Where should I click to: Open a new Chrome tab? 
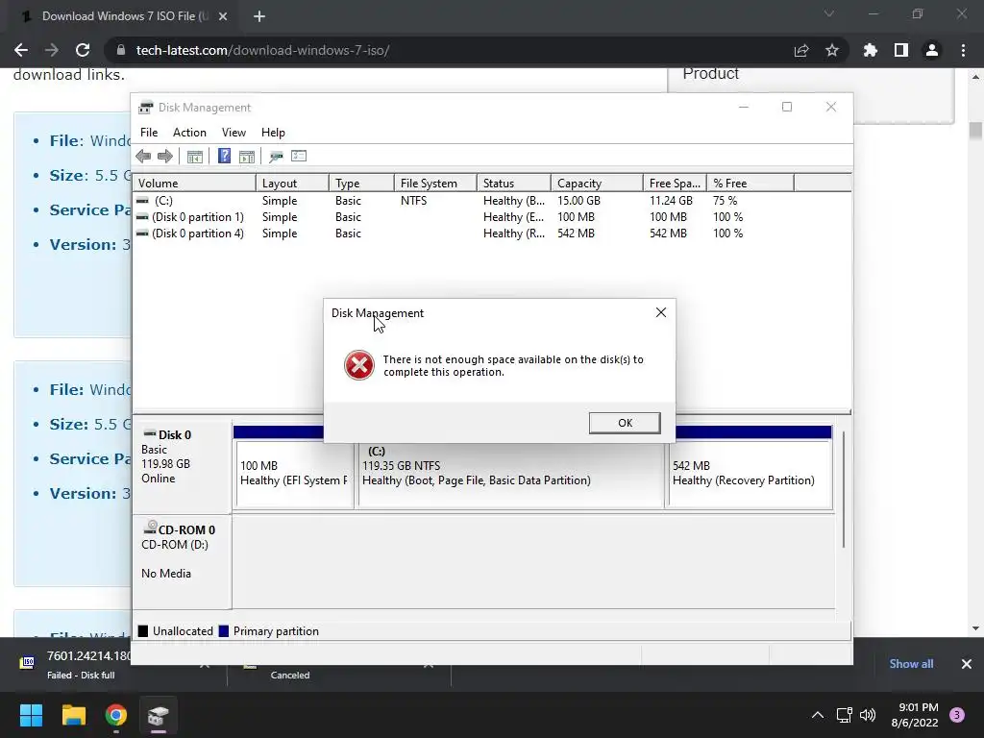pyautogui.click(x=259, y=16)
